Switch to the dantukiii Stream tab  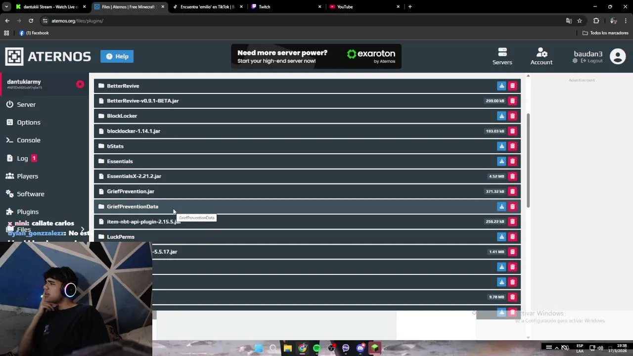(x=50, y=7)
